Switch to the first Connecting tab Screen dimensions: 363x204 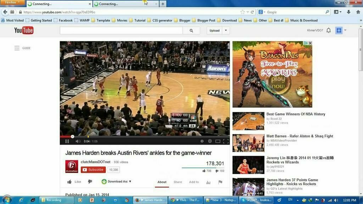coord(59,4)
